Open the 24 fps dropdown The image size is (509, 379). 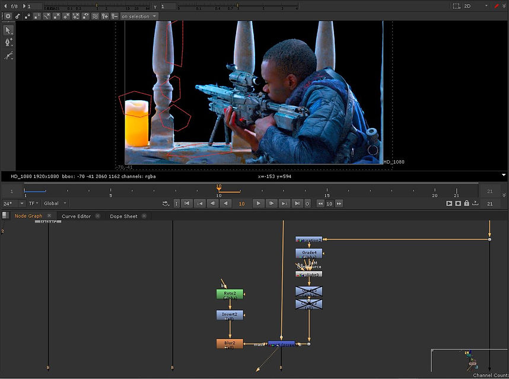14,203
